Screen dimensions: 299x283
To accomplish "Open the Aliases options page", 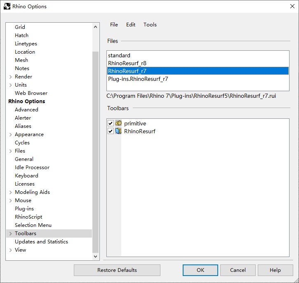I will [23, 126].
